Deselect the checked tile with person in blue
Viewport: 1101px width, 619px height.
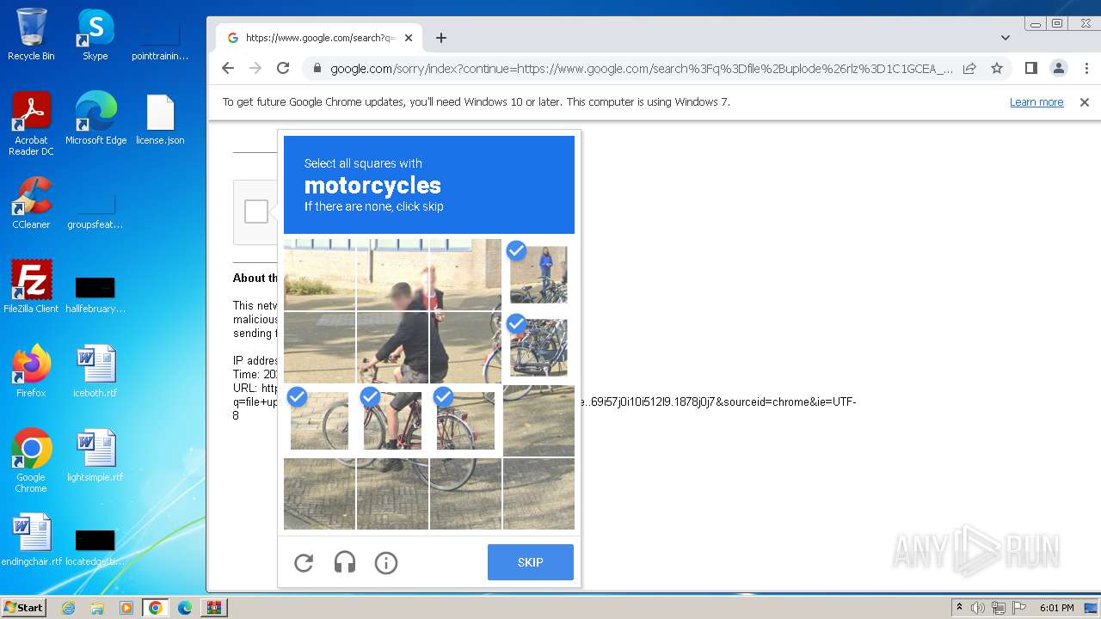[x=538, y=275]
